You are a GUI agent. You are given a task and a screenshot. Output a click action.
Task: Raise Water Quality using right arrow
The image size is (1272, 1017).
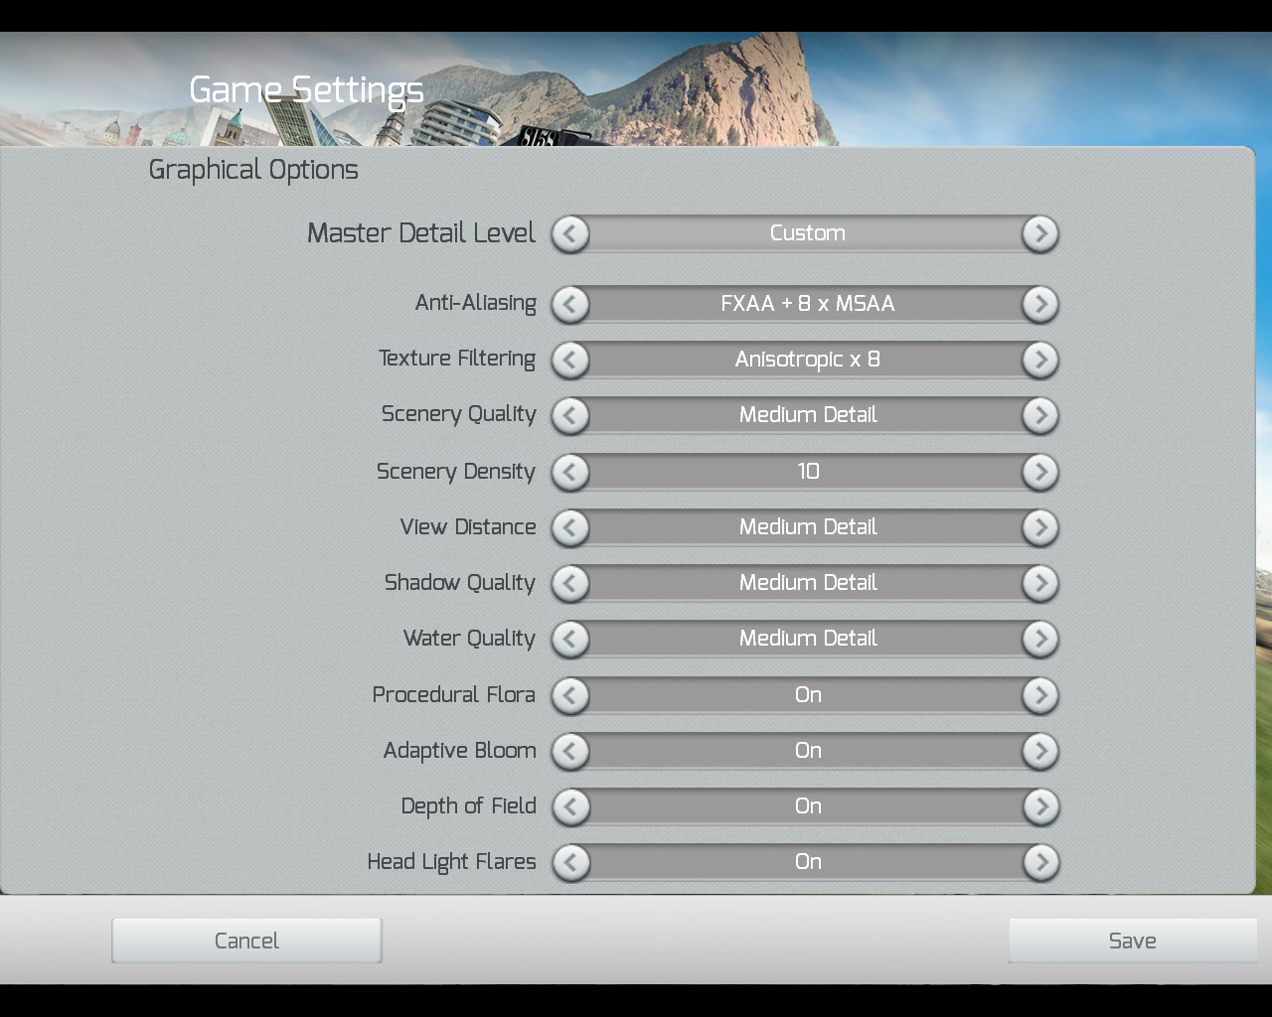[1040, 640]
